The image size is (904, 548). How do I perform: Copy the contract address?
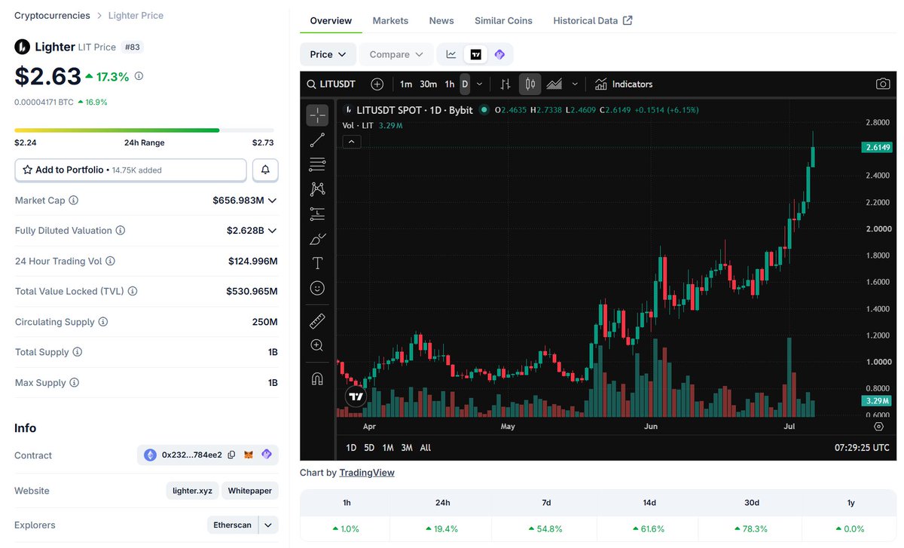pos(232,455)
